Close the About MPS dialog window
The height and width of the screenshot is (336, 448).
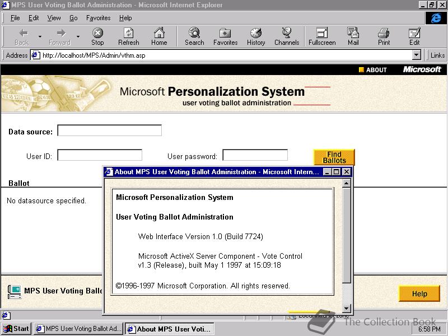pos(346,172)
